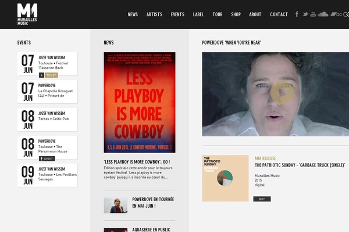349x232 pixels.
Task: Open the 07 Jun Powerdove La Chapelle Gonaguet event
Action: click(x=48, y=92)
